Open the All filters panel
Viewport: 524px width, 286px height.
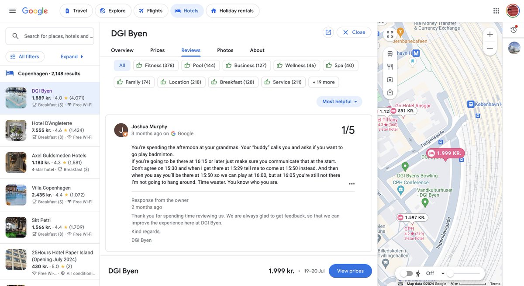pos(25,56)
